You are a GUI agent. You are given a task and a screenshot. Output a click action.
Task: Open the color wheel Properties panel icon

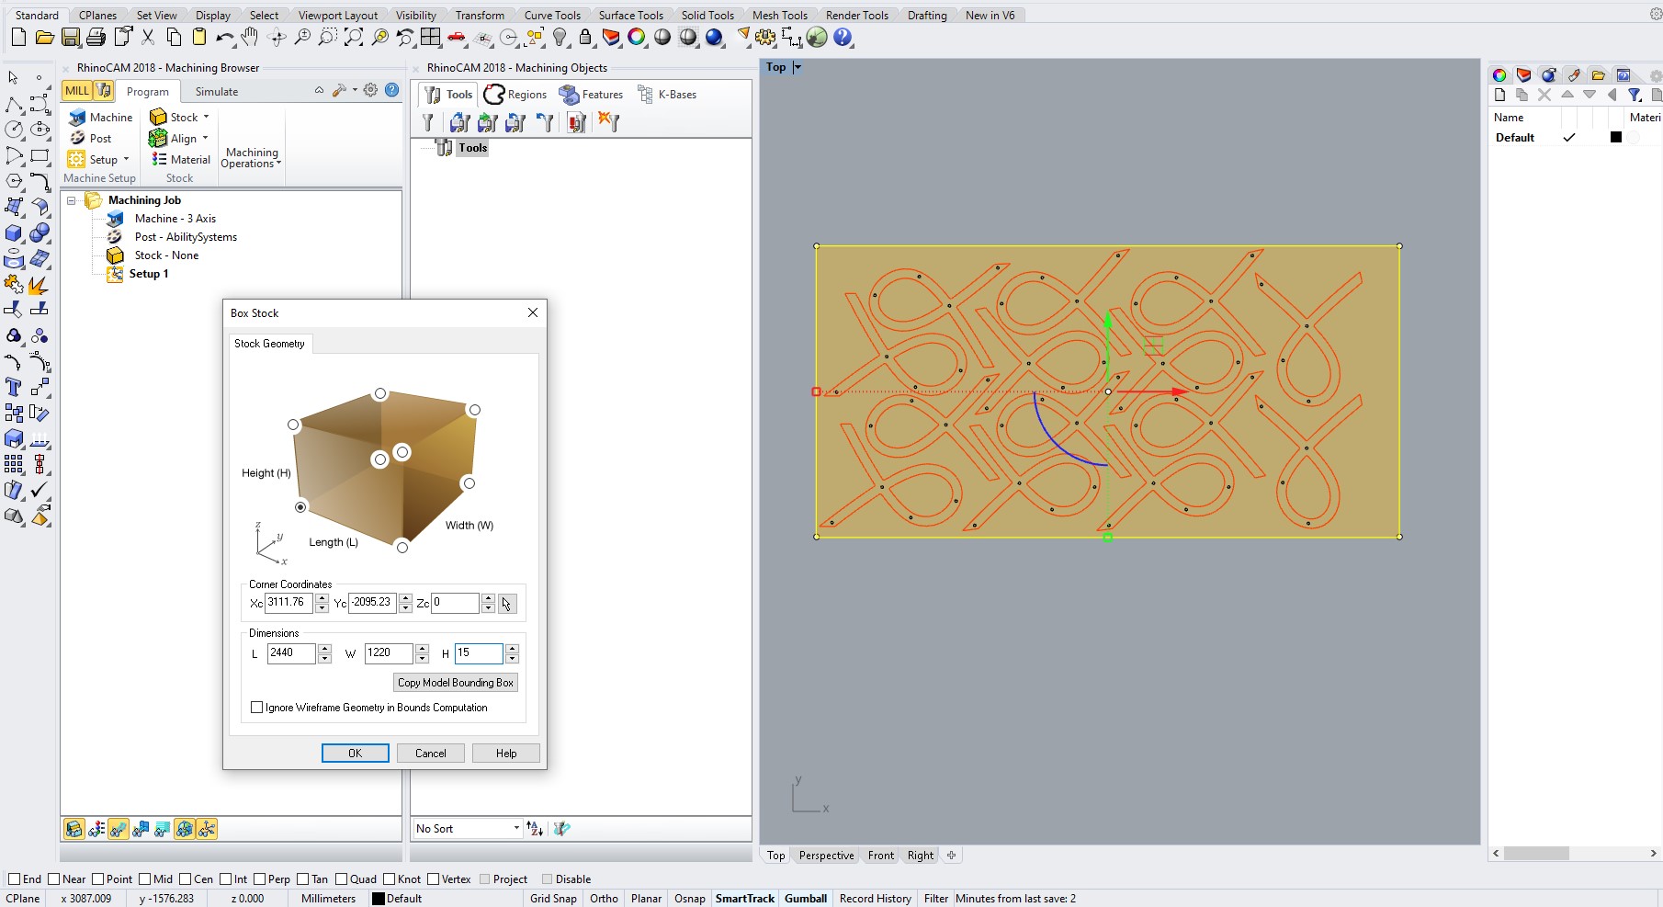1499,75
